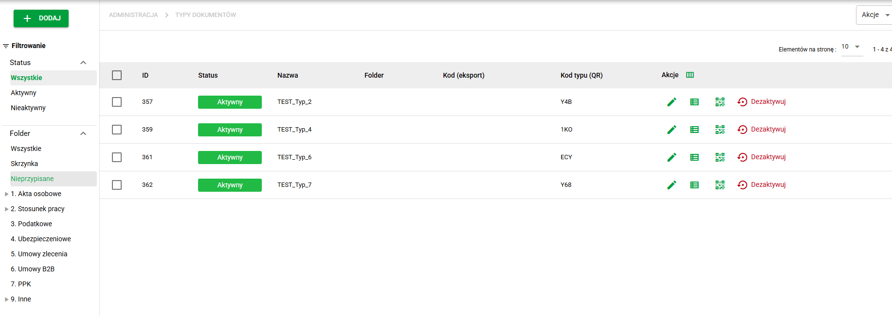Edit TEST_Typ_7 with the pencil icon
The height and width of the screenshot is (316, 892).
point(672,185)
